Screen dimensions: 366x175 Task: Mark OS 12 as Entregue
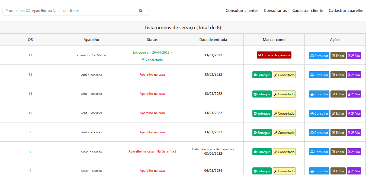click(x=262, y=75)
